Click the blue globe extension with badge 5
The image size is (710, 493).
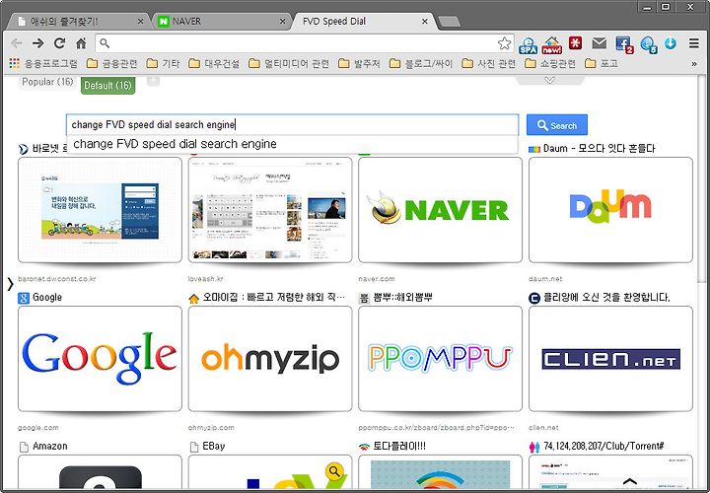pyautogui.click(x=649, y=44)
